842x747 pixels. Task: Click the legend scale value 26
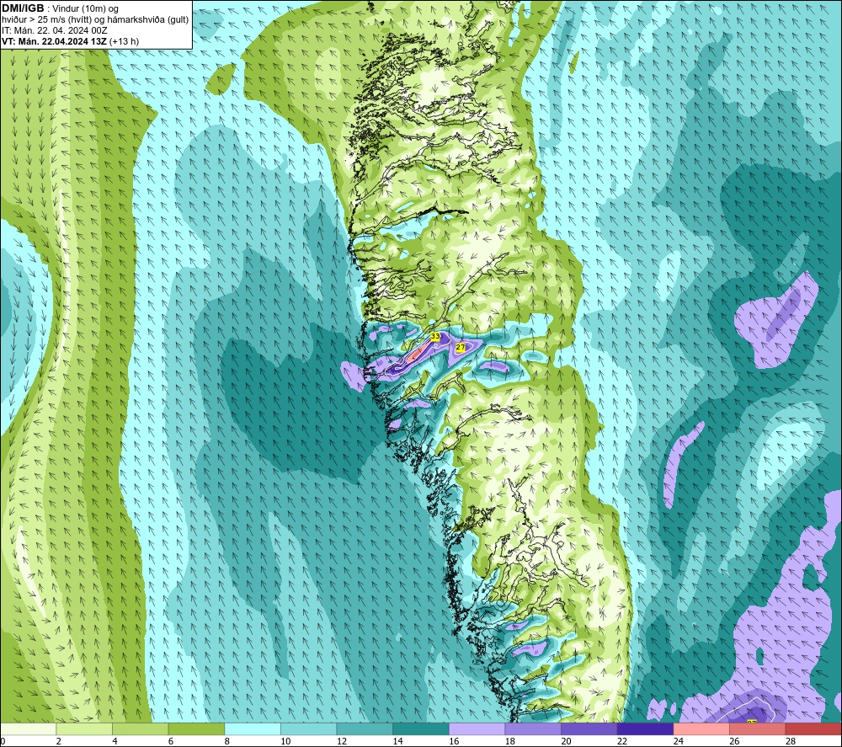click(734, 741)
